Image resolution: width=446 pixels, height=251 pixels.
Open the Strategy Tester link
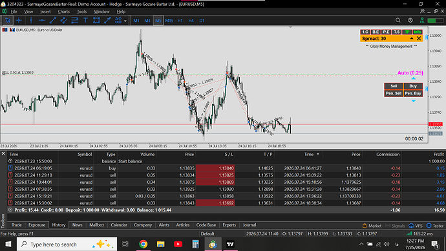pyautogui.click(x=435, y=226)
